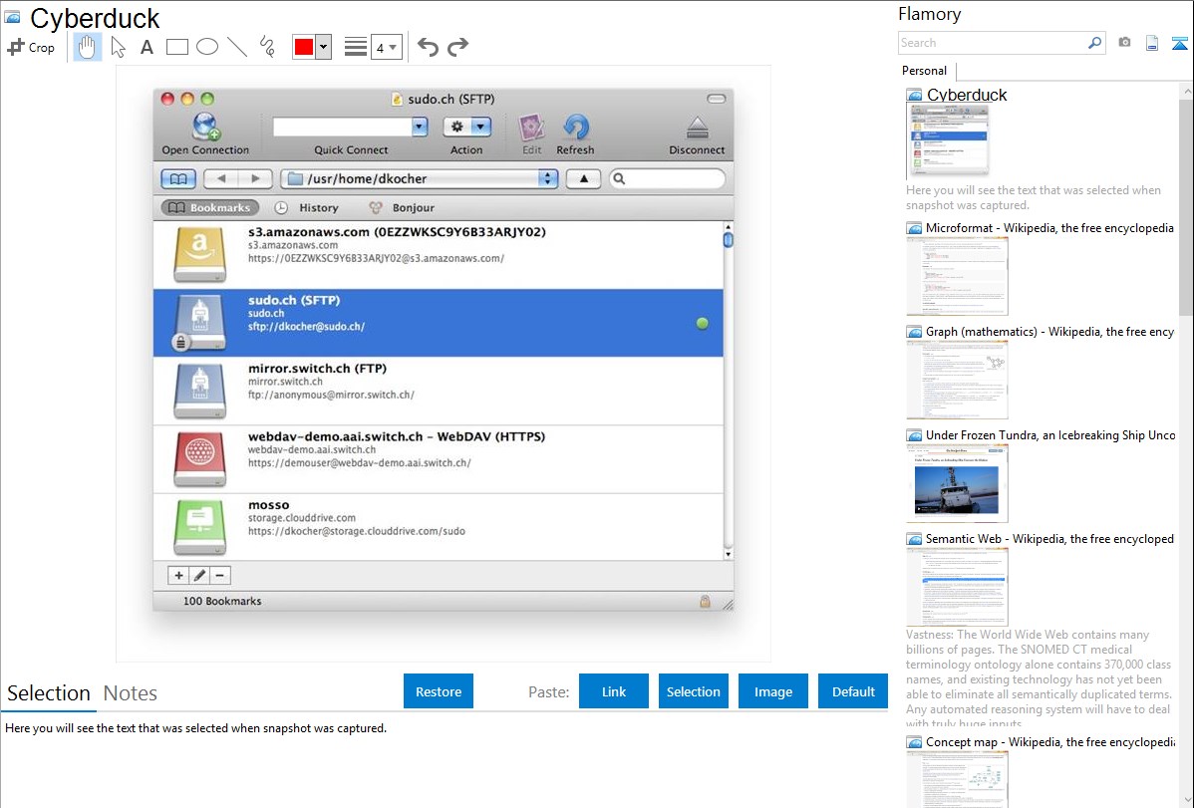Toggle the bookmarks book view button

click(179, 179)
